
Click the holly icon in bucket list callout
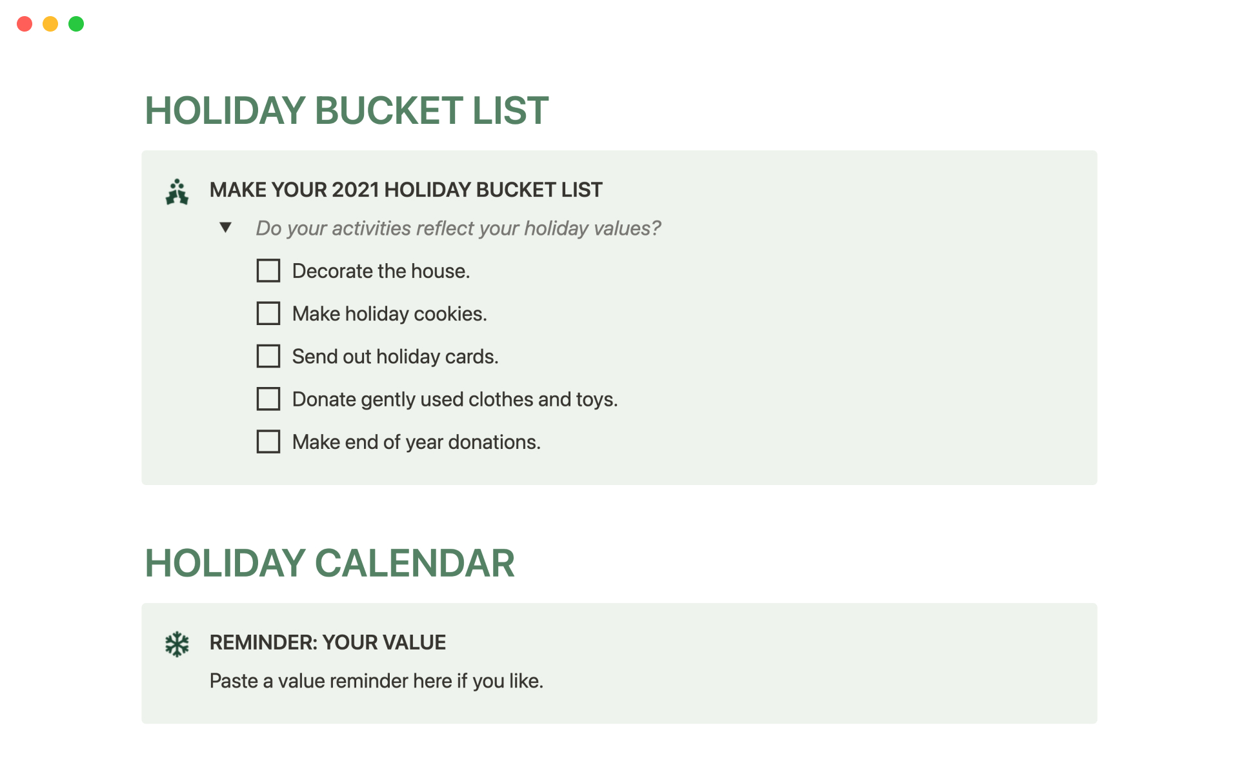tap(177, 192)
